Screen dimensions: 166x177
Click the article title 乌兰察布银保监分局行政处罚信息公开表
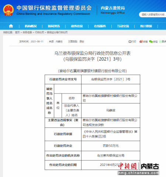92,53
